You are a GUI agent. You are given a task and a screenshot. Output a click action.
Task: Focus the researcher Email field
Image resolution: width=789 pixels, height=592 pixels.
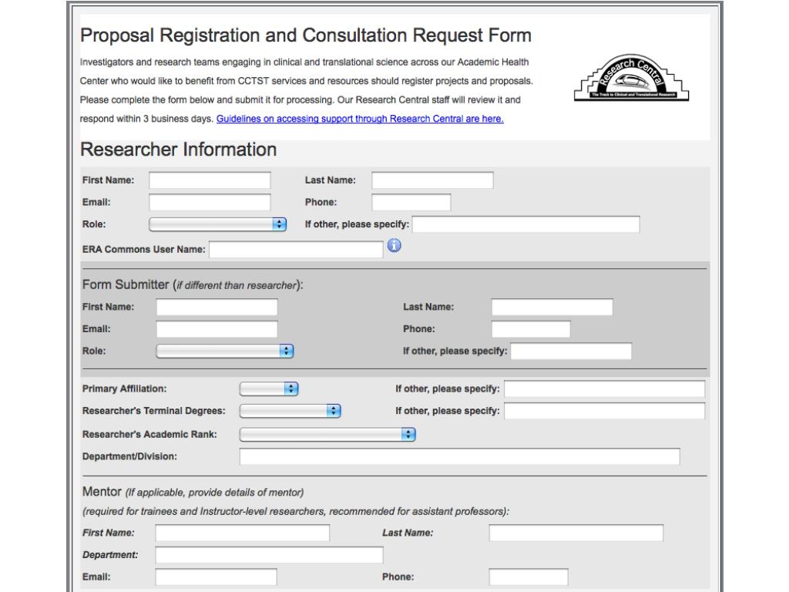click(210, 203)
